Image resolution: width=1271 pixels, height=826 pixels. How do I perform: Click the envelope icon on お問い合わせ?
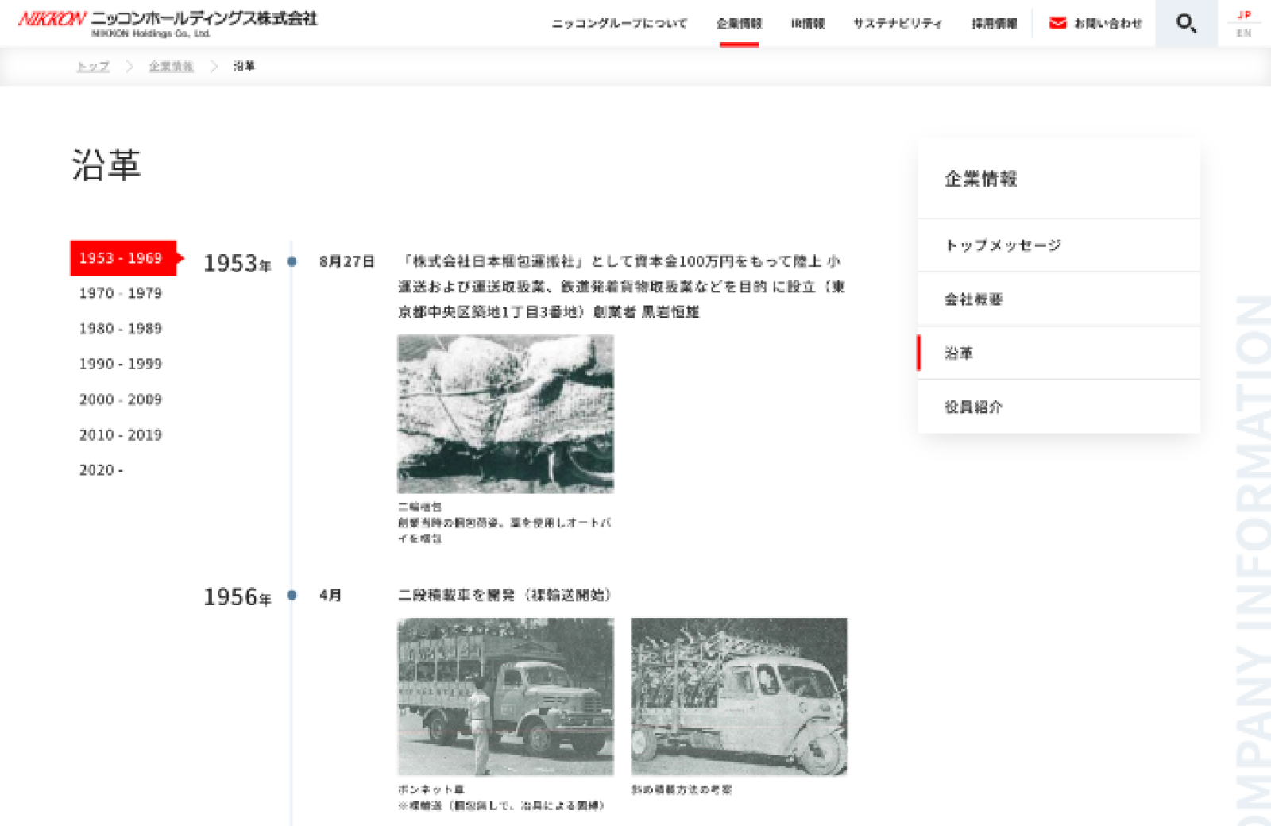tap(1057, 24)
